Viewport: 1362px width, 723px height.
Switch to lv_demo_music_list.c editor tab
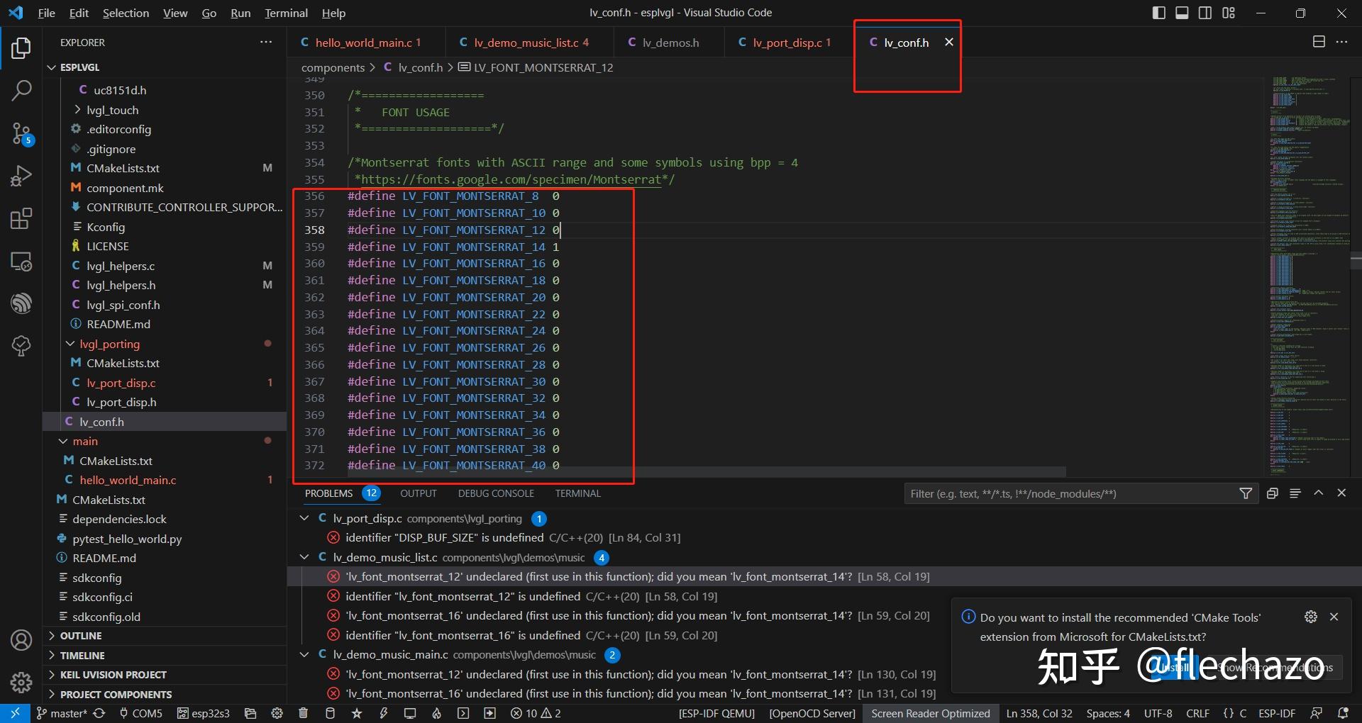pos(530,43)
